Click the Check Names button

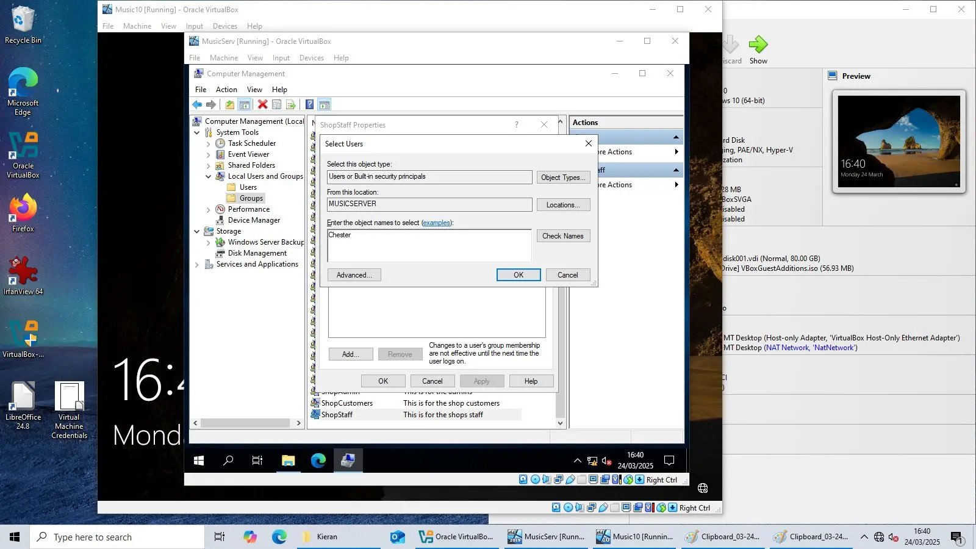563,236
